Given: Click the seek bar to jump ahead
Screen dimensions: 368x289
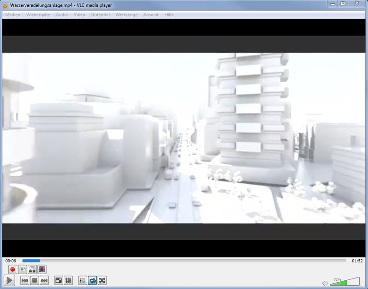Looking at the screenshot, I should click(184, 261).
